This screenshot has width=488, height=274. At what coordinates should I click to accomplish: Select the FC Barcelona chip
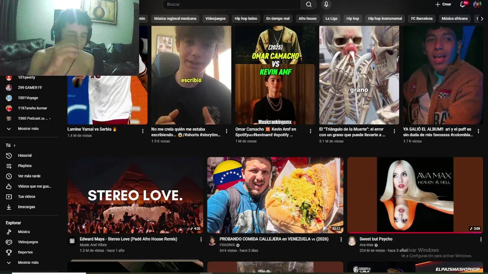[x=422, y=18]
